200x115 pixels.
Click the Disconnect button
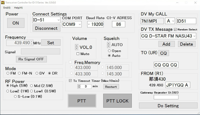coord(46,28)
